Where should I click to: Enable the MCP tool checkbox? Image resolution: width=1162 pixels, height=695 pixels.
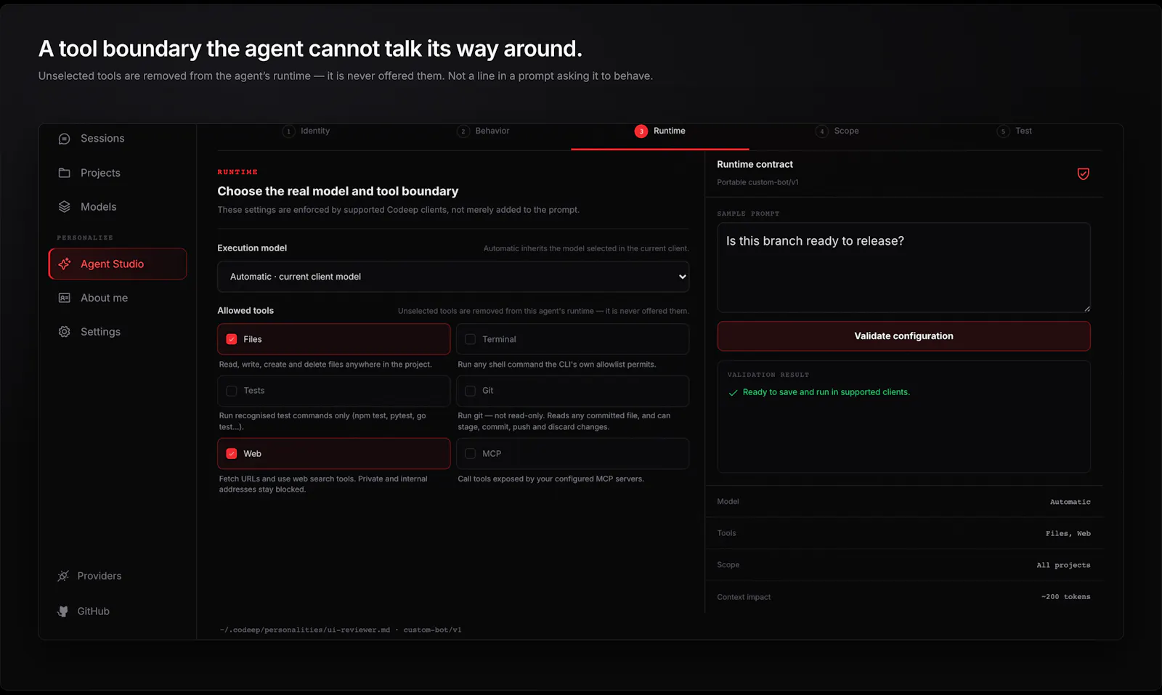click(x=470, y=454)
